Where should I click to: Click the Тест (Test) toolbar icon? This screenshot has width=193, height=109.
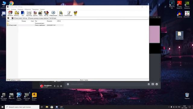click(x=23, y=13)
